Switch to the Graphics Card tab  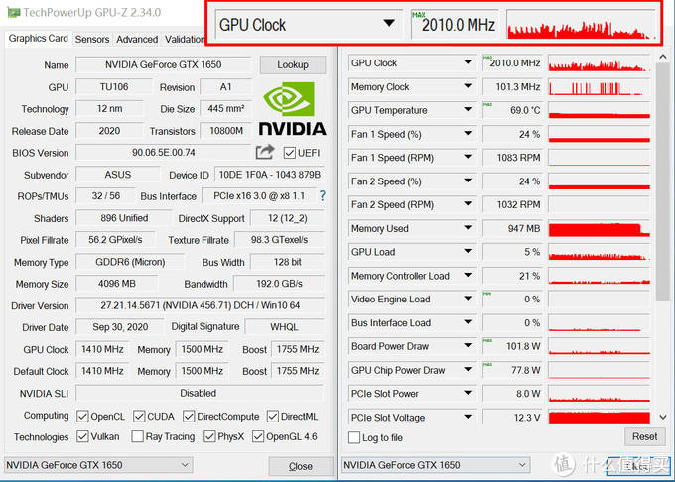(39, 39)
